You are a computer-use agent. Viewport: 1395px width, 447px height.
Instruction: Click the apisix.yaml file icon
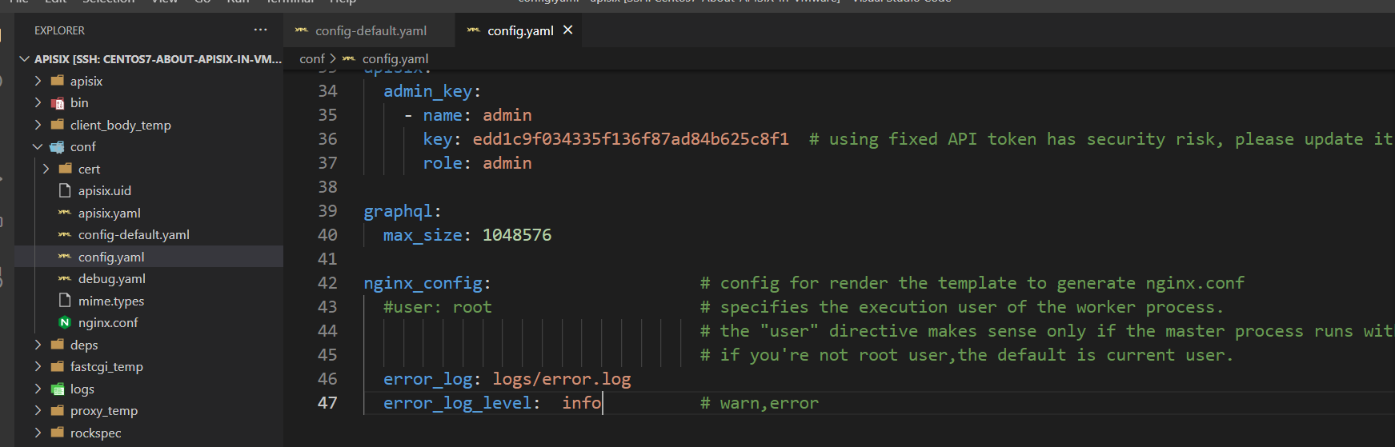65,213
